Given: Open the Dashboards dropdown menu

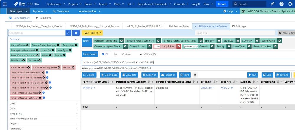Looking at the screenshot, I should point(56,4).
